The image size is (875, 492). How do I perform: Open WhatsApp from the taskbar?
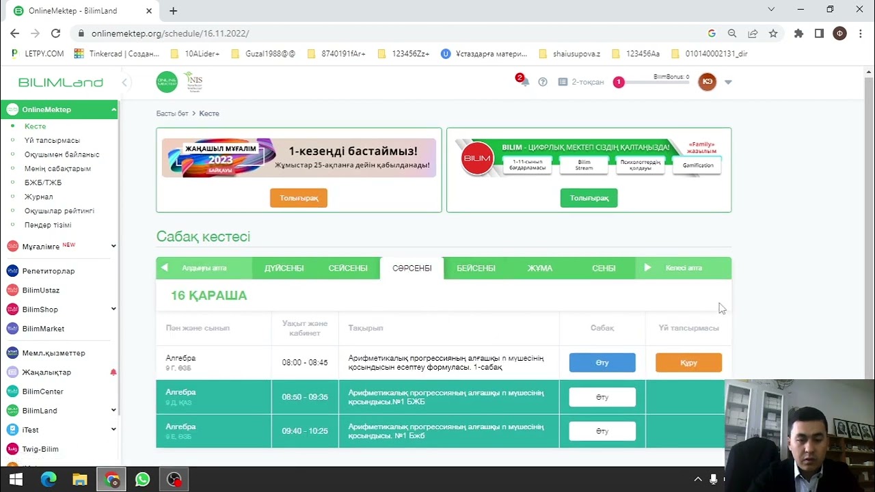click(x=142, y=480)
